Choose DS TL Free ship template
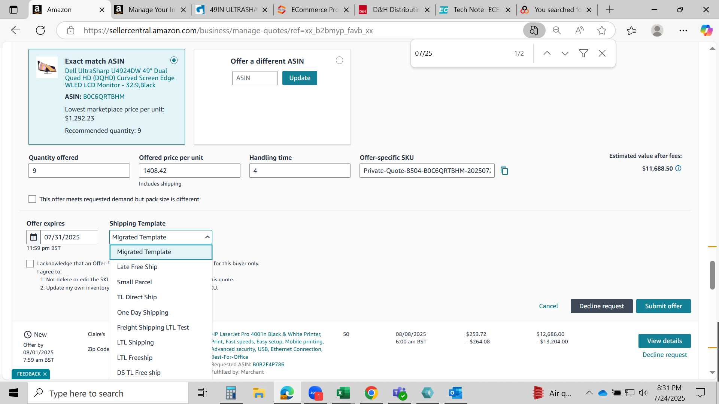The image size is (719, 404). (x=161, y=373)
